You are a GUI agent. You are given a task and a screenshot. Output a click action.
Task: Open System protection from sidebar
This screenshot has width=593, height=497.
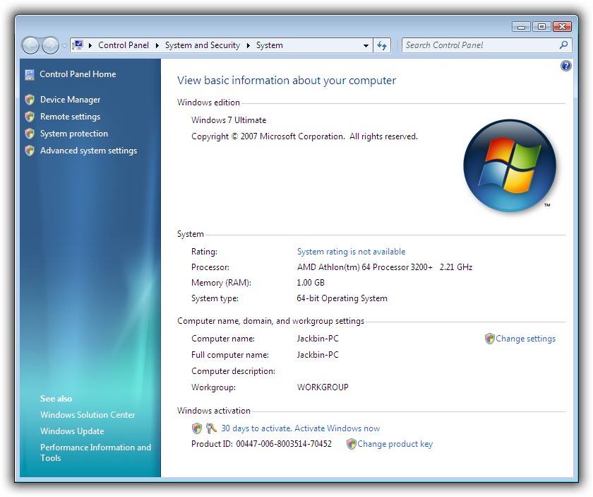point(73,134)
